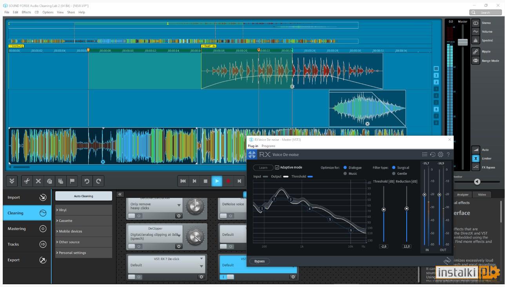Start recording with the red Record button
Viewport: 505px width, 287px height.
pyautogui.click(x=228, y=181)
